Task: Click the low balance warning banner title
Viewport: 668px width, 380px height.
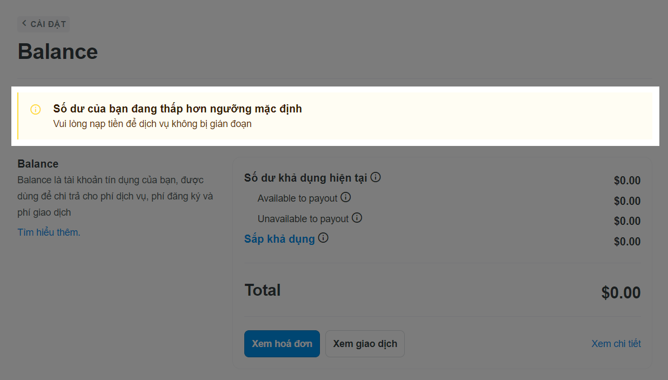Action: [x=177, y=109]
